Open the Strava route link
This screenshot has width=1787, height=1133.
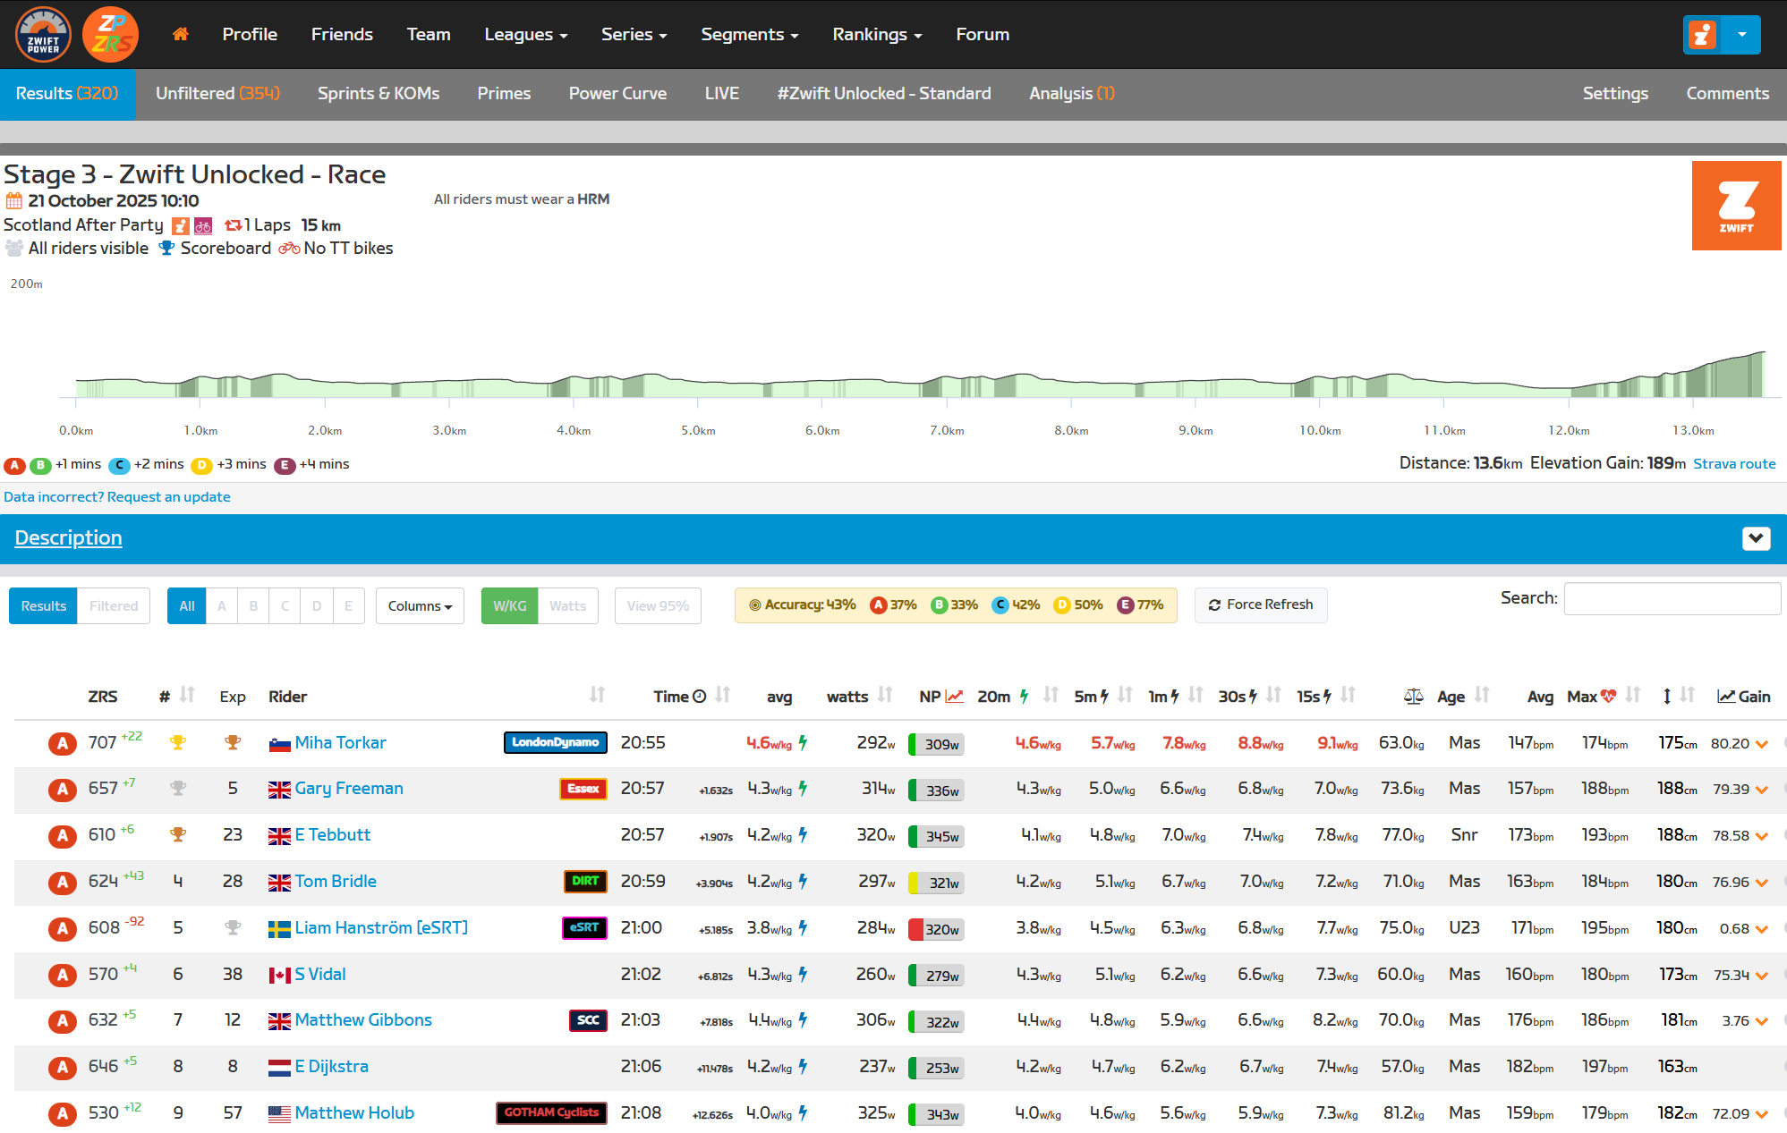click(1733, 463)
